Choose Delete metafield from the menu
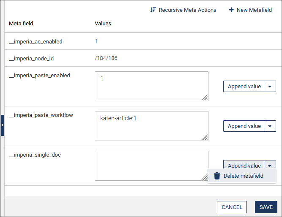Image resolution: width=282 pixels, height=217 pixels. 242,176
